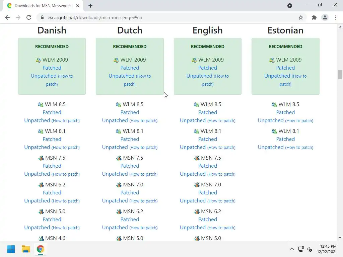Click the scrollbar up arrow
Viewport: 343px width, 257px height.
click(x=340, y=27)
